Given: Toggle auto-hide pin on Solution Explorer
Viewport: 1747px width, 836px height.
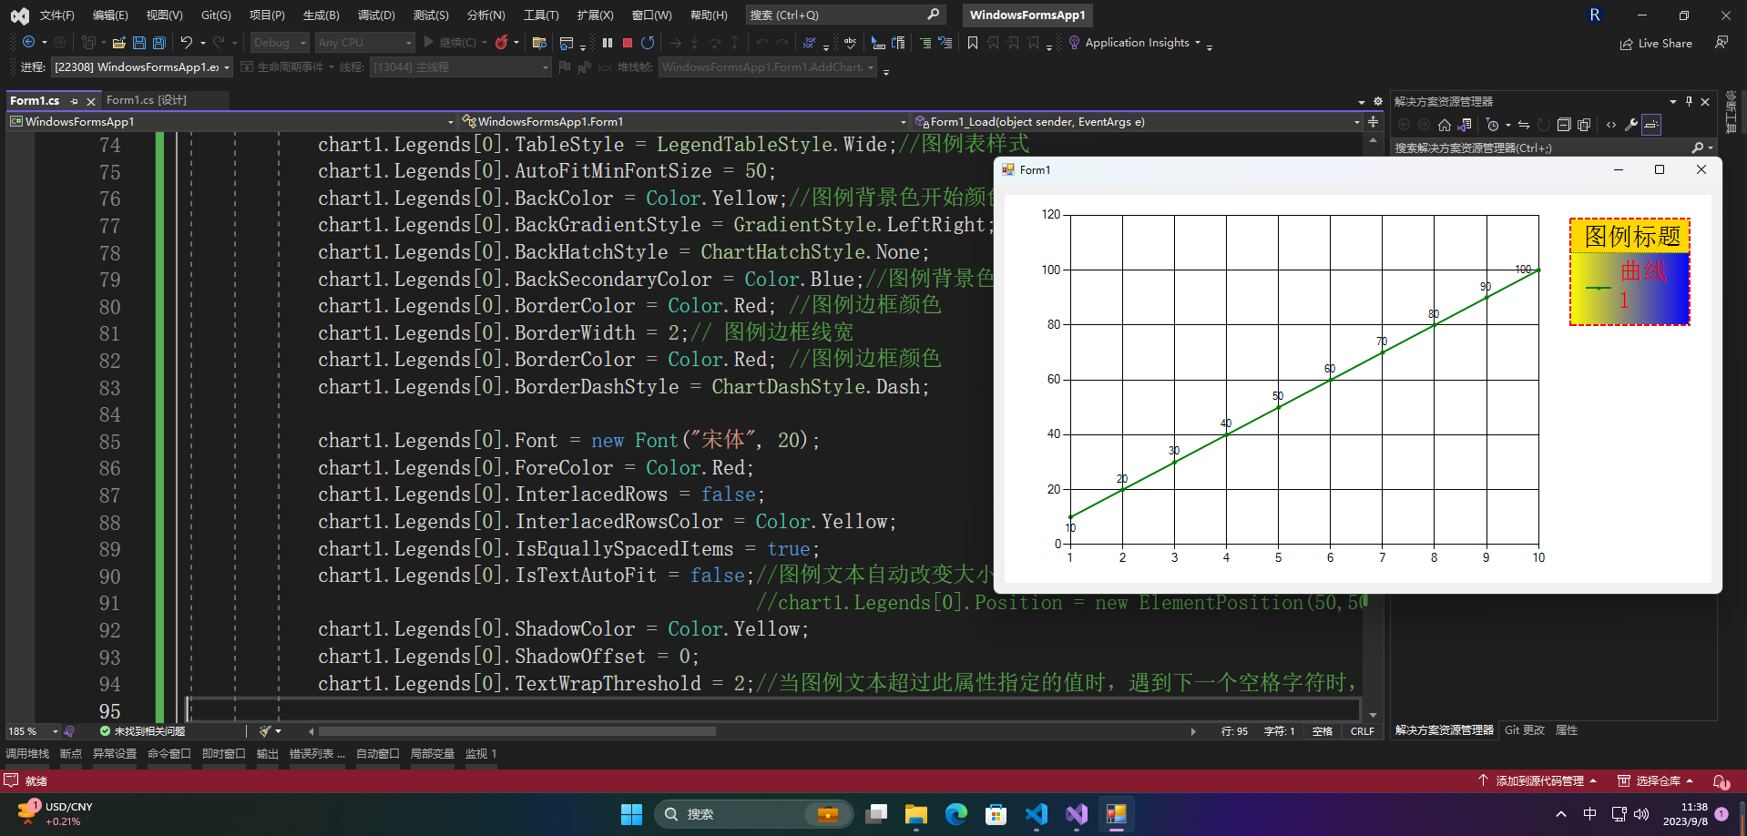Looking at the screenshot, I should (1690, 101).
